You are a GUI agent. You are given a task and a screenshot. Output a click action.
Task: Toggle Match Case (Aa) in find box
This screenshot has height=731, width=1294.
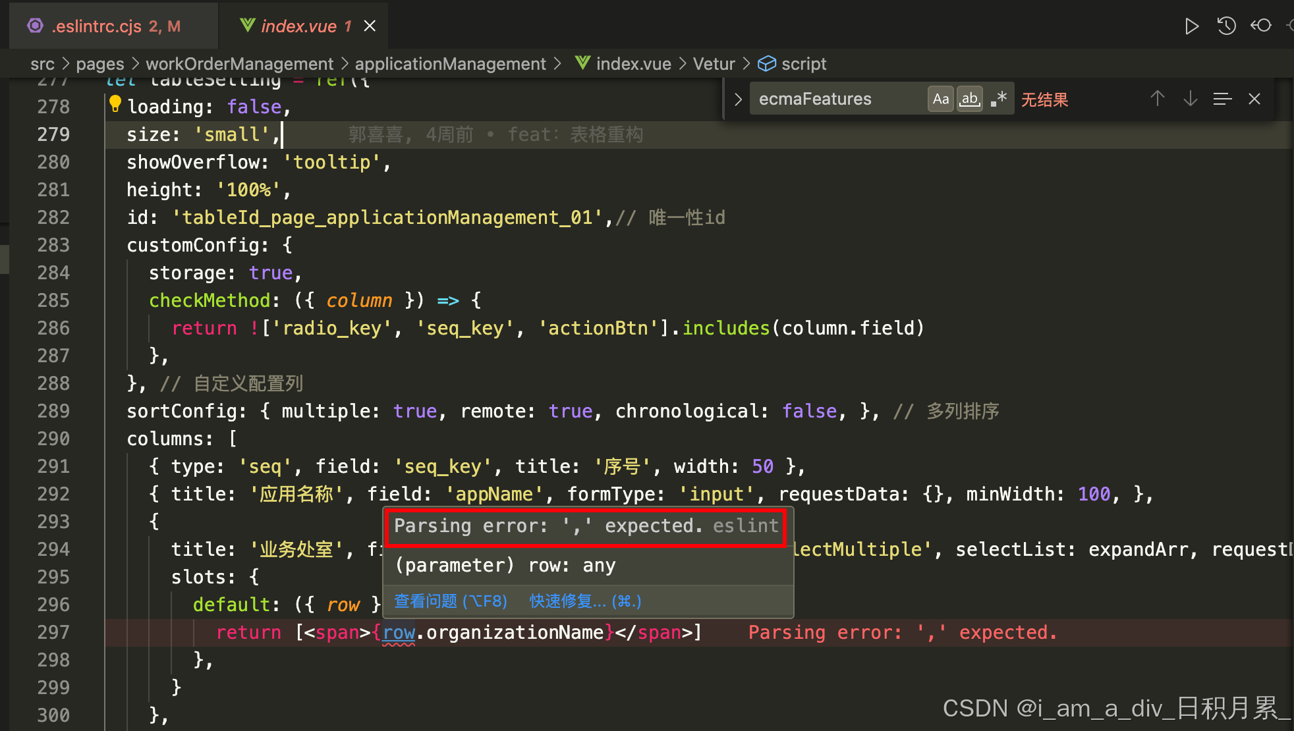click(941, 99)
